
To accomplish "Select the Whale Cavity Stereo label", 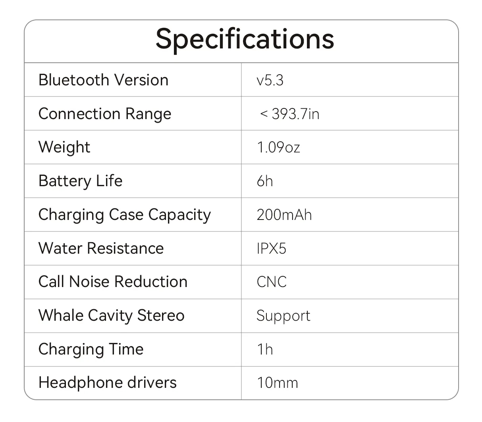I will tap(111, 316).
